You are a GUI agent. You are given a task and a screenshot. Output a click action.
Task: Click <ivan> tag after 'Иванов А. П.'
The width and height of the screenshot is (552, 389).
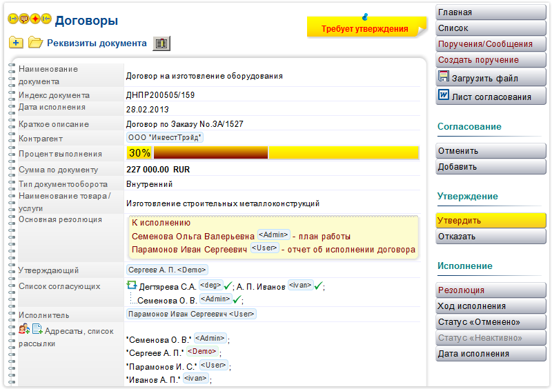point(196,379)
